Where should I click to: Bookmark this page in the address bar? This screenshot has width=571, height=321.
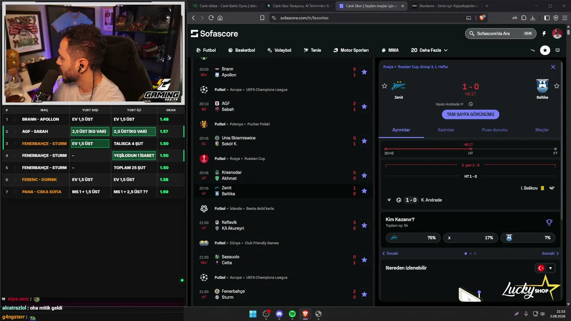click(262, 18)
